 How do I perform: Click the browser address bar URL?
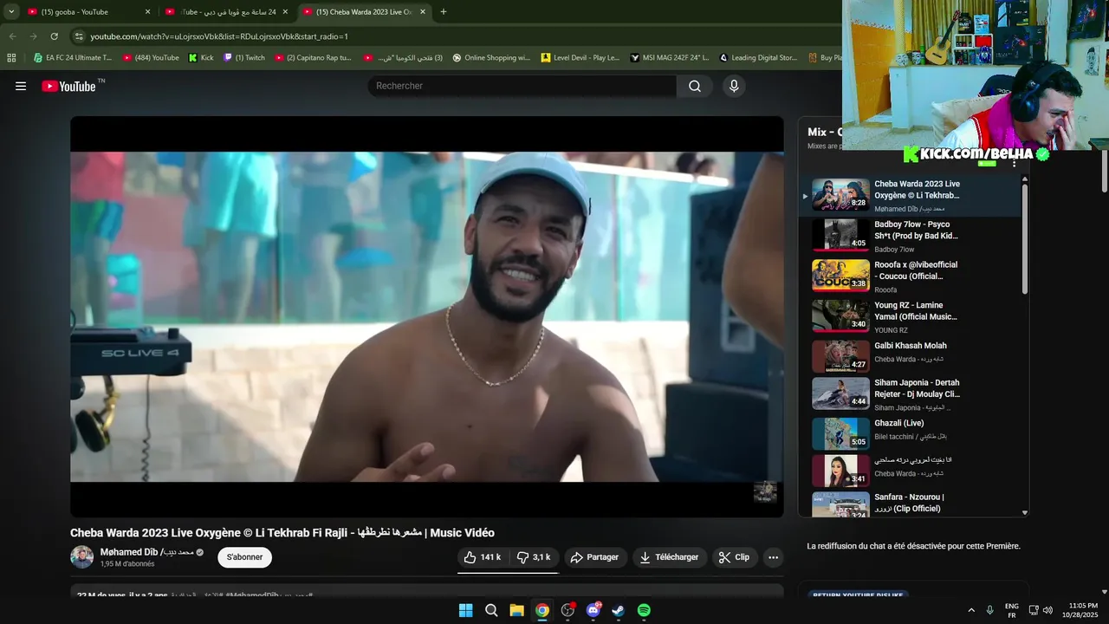click(219, 36)
